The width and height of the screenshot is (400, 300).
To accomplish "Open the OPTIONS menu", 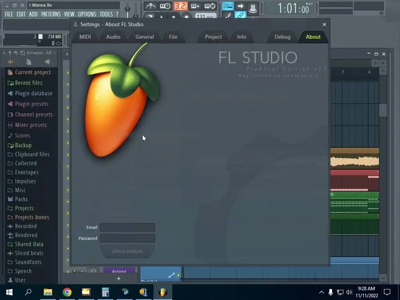I will pos(87,14).
